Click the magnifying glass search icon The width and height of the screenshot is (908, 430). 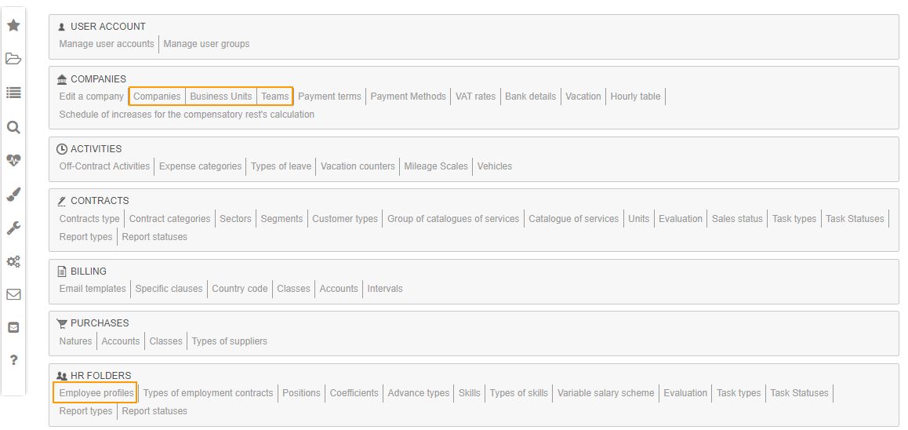[x=13, y=127]
